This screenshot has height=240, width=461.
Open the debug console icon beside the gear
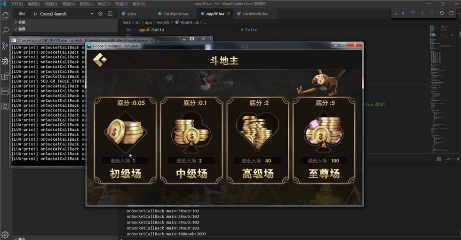click(x=110, y=14)
